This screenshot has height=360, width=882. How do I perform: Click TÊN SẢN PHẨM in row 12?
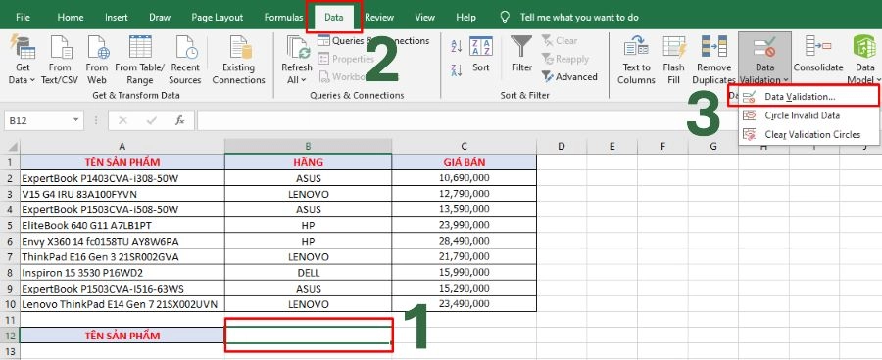122,336
